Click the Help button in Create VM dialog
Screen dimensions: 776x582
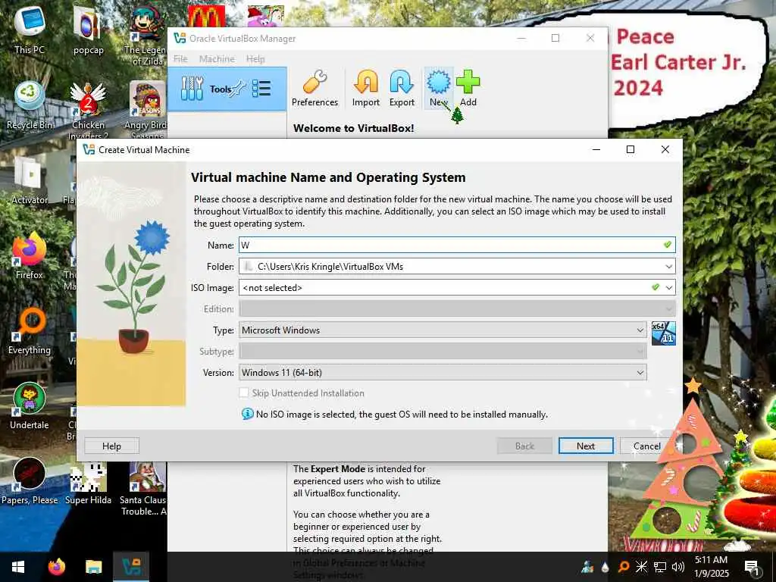[112, 446]
